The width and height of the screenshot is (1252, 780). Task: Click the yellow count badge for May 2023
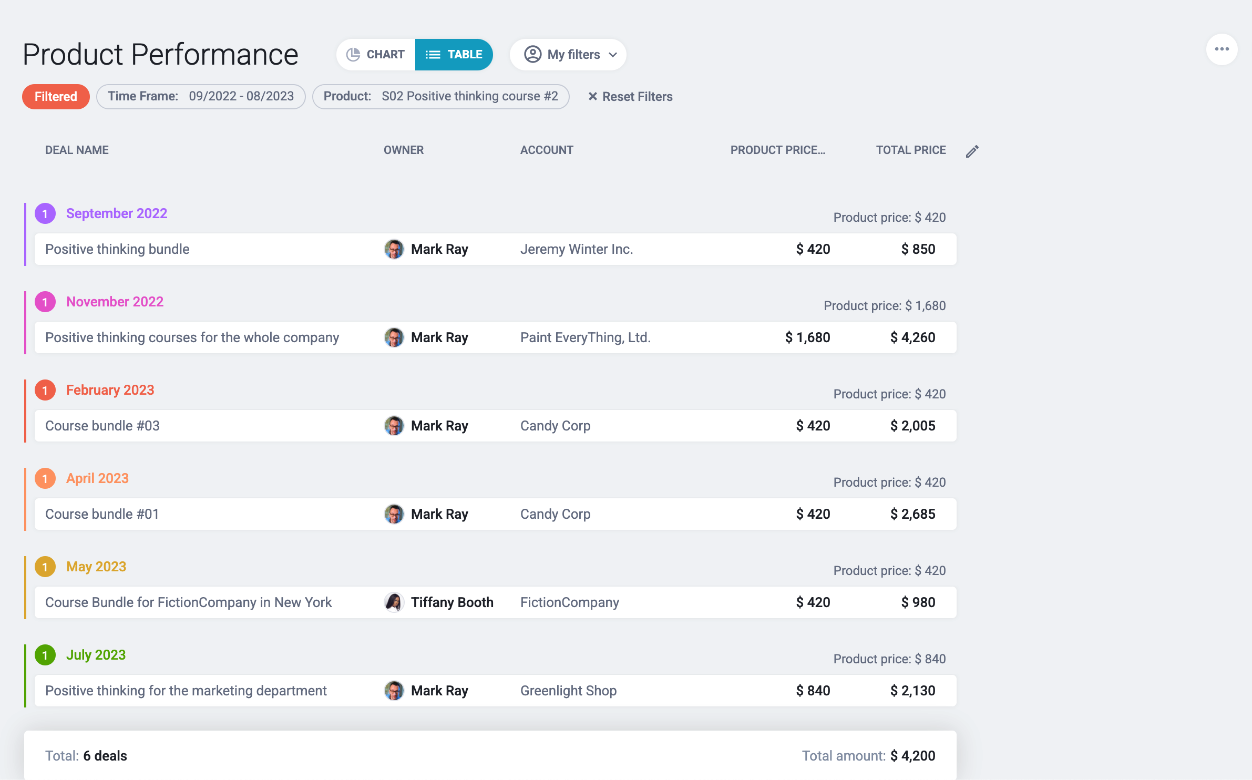click(45, 567)
